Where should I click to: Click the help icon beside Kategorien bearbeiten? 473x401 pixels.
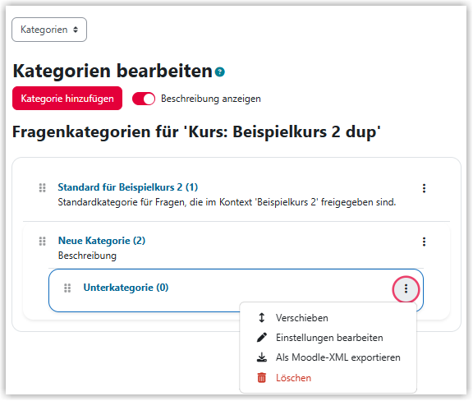tap(220, 71)
